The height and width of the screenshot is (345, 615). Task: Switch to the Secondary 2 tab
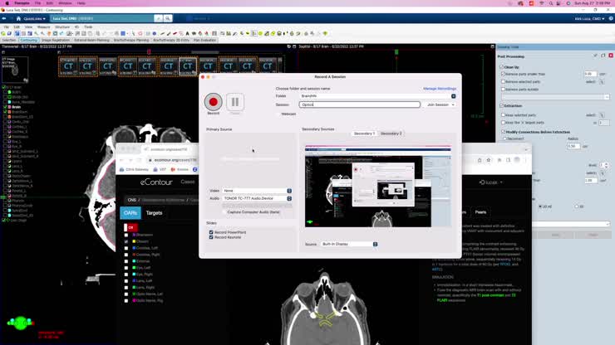(391, 134)
